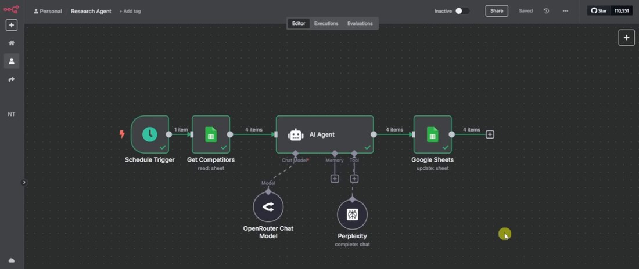The image size is (639, 269).
Task: Toggle the workflow Inactive switch
Action: click(462, 11)
